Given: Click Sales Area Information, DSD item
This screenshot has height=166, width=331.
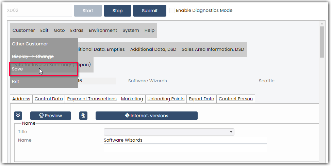Looking at the screenshot, I should (x=213, y=49).
